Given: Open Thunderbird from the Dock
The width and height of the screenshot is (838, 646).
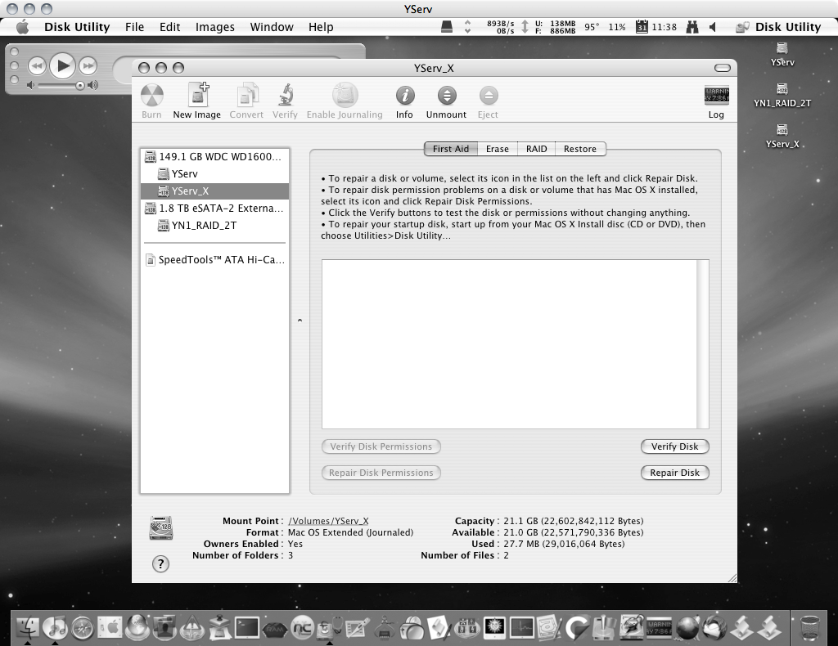Looking at the screenshot, I should (714, 627).
